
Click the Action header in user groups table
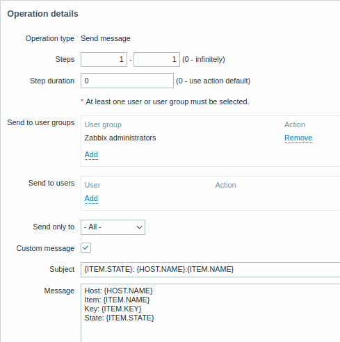[x=295, y=124]
